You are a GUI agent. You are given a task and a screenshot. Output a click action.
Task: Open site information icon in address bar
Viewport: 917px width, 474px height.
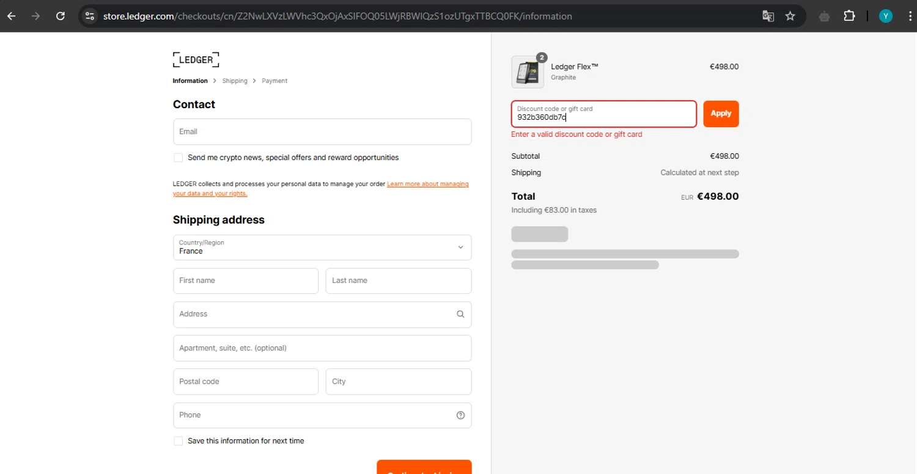90,16
